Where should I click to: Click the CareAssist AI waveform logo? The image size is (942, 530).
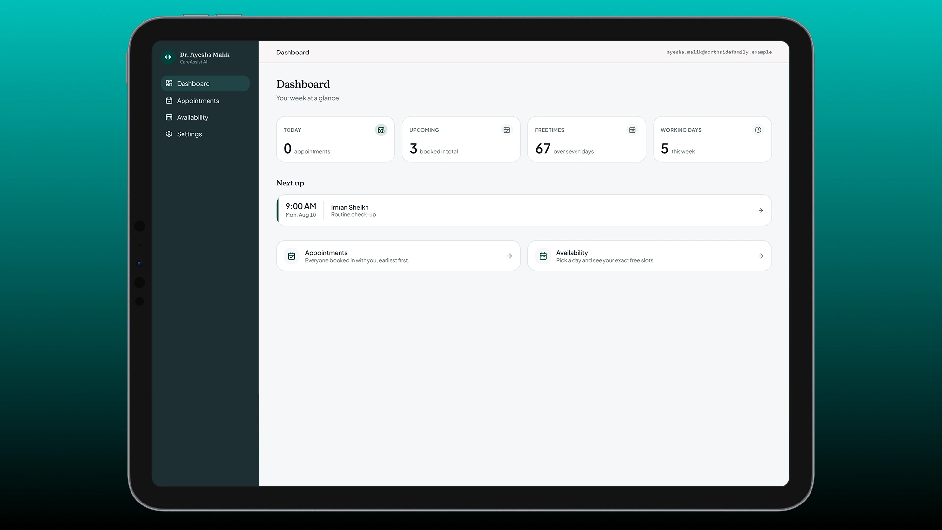click(168, 57)
